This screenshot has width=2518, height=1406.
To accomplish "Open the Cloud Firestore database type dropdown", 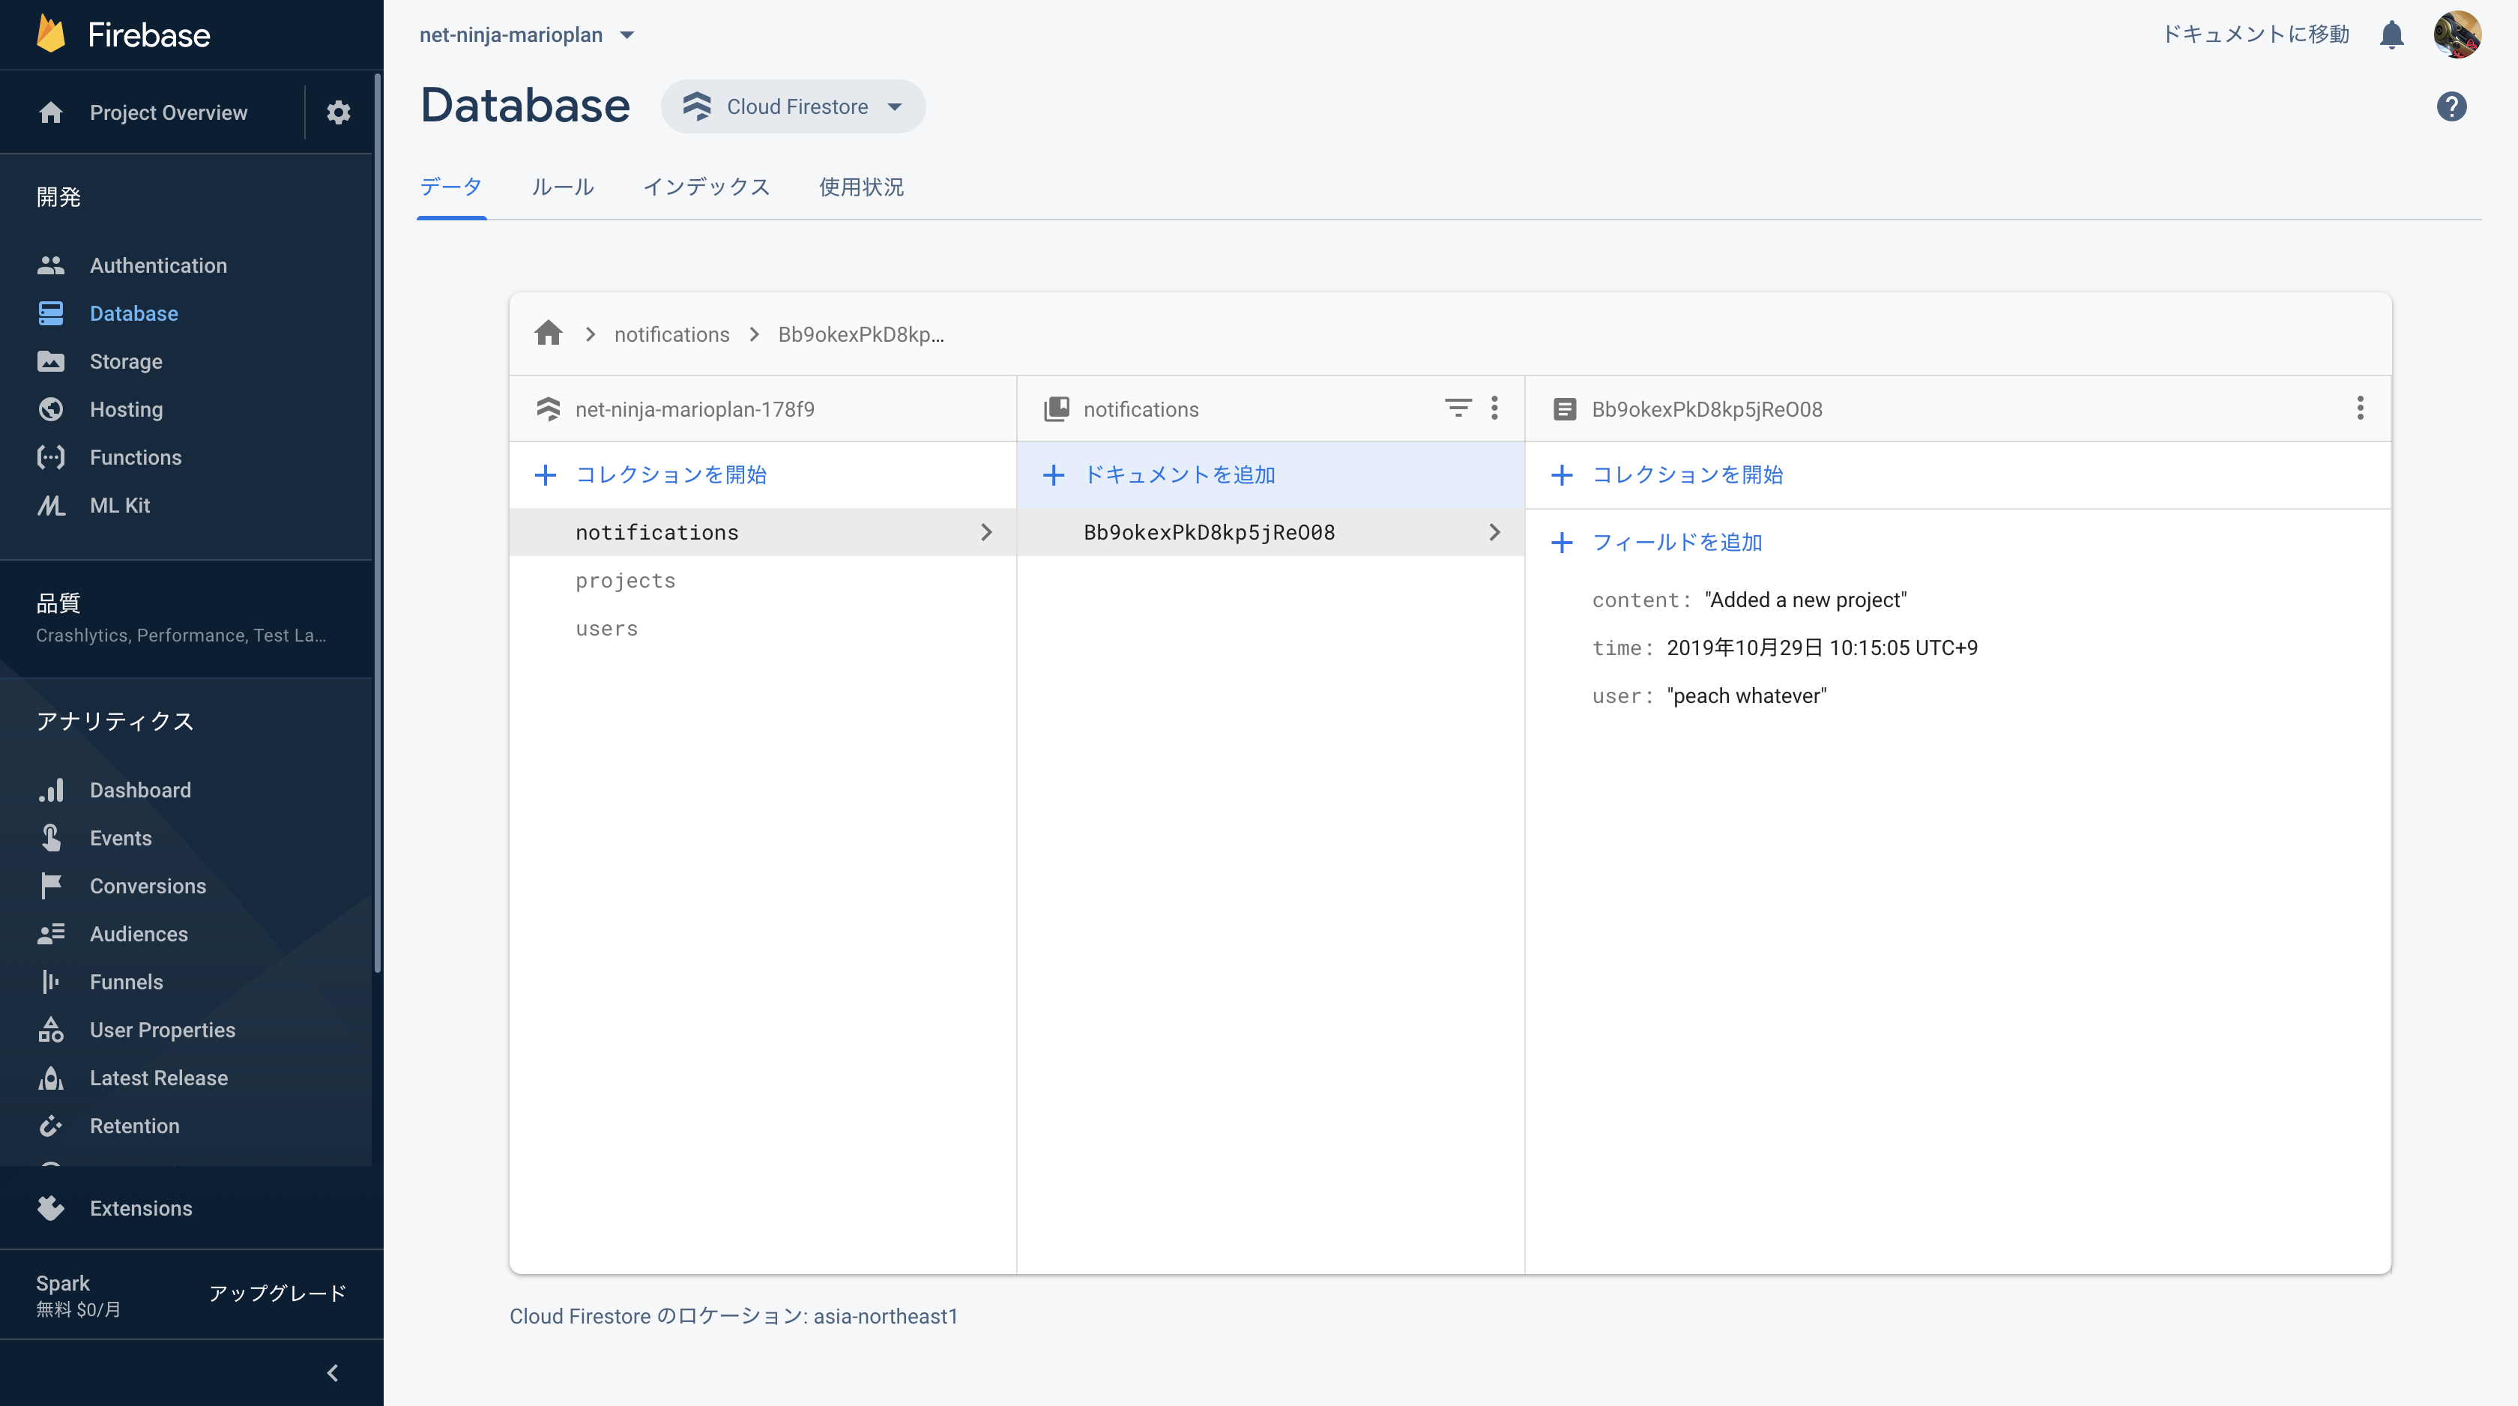I will pyautogui.click(x=793, y=106).
